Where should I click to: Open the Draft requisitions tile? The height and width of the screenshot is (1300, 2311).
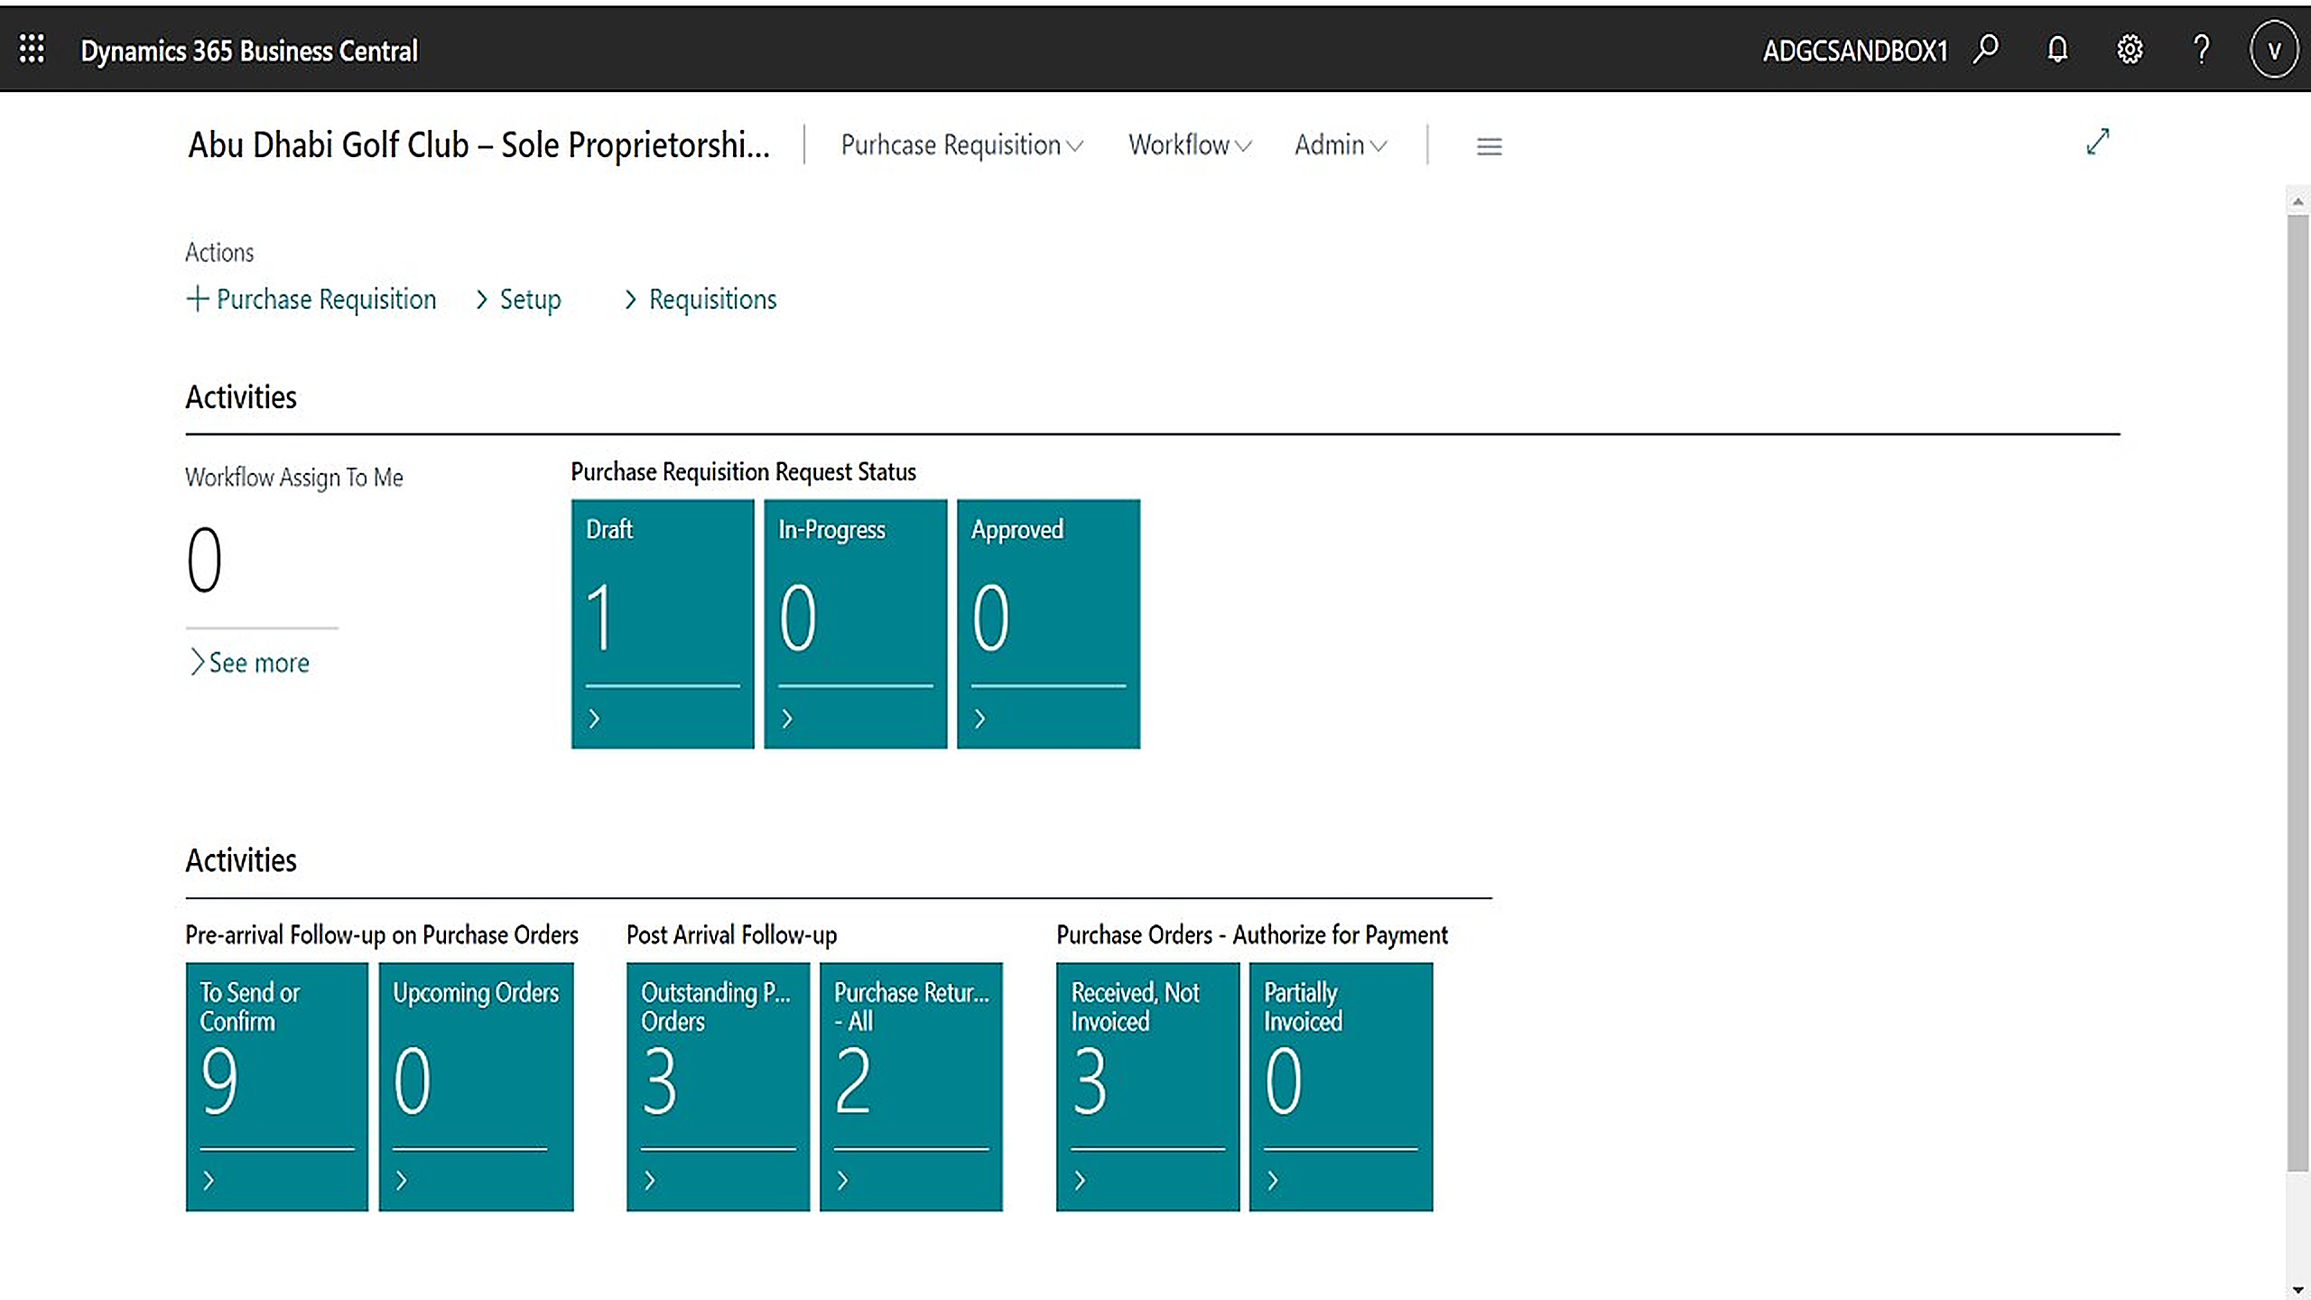(x=663, y=624)
